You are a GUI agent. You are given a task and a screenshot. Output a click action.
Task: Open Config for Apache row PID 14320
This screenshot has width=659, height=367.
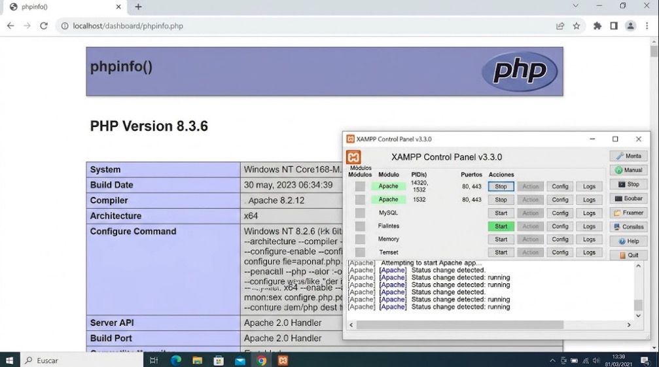coord(560,186)
